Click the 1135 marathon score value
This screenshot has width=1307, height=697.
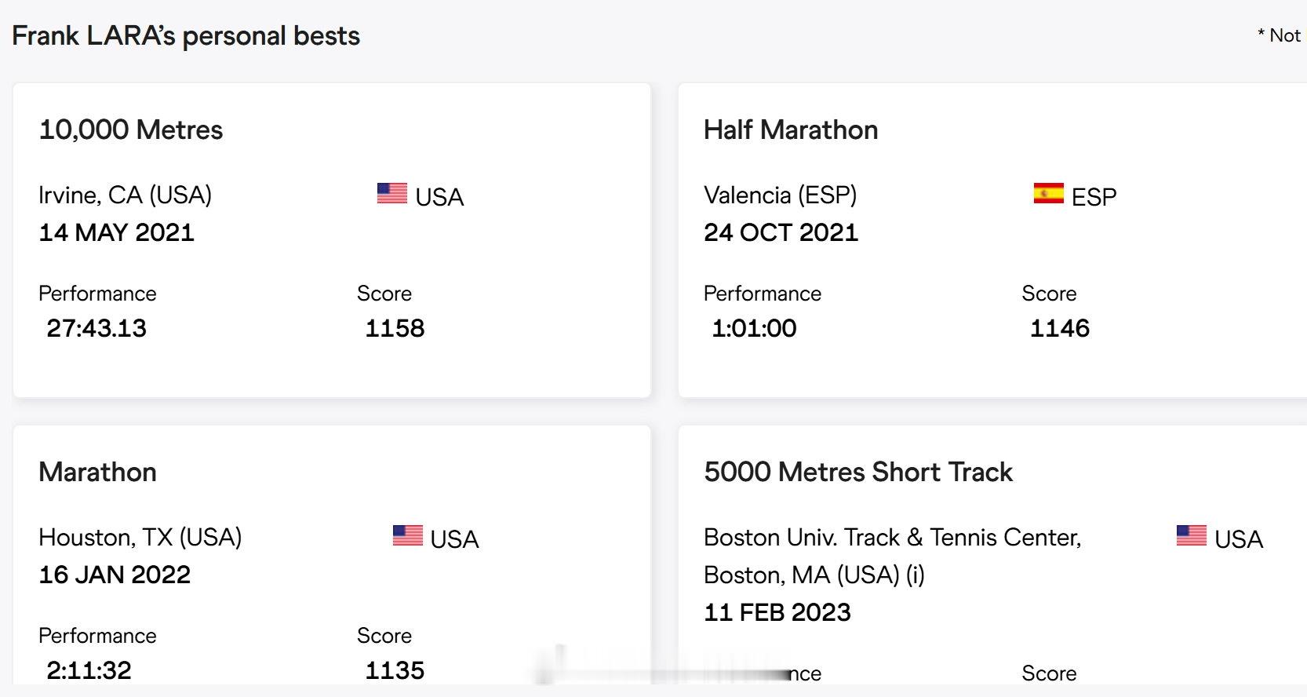(x=395, y=670)
